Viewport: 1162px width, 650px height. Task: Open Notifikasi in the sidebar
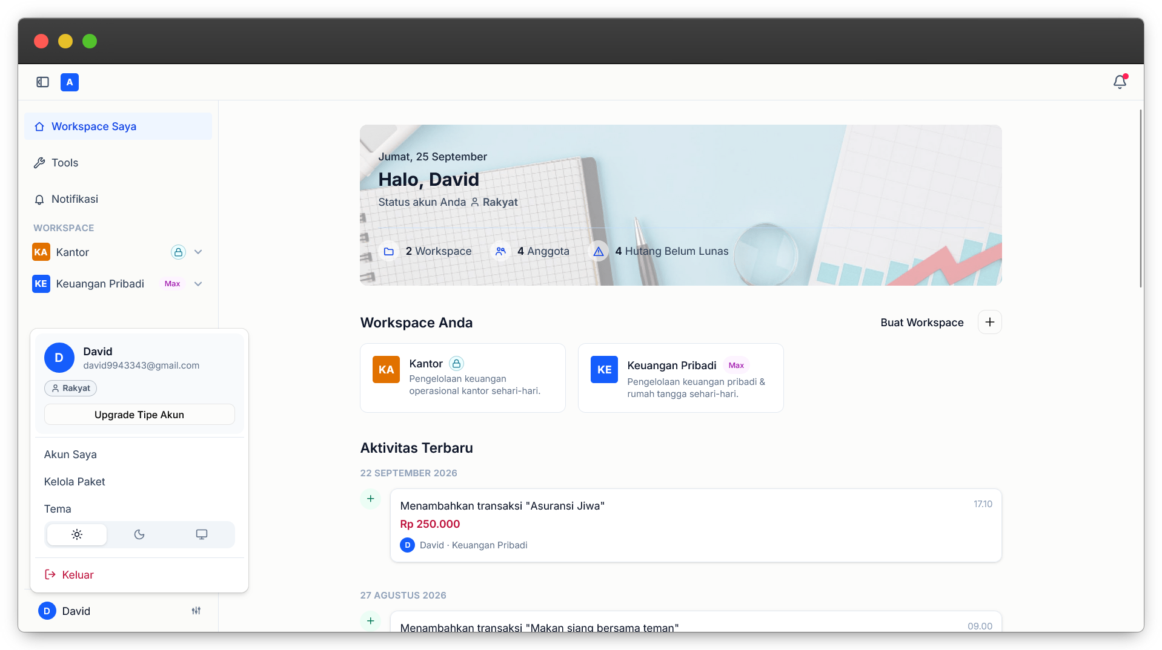[118, 199]
